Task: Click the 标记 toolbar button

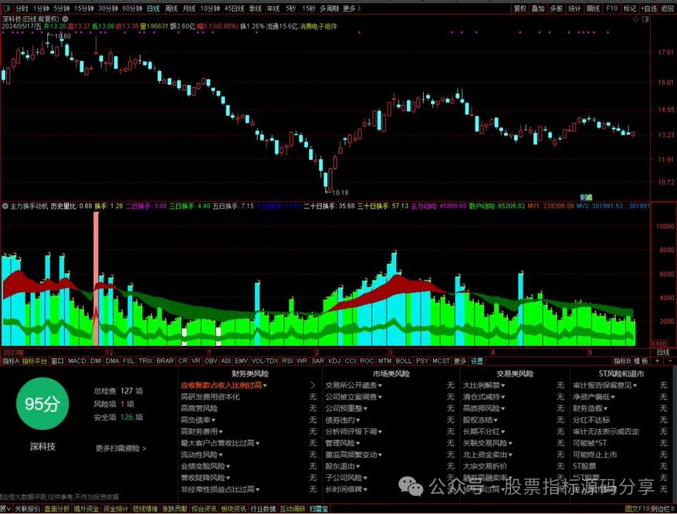Action: coord(630,8)
